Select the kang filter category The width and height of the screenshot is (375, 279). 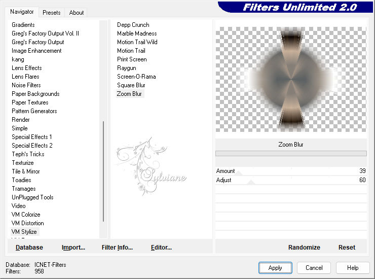pyautogui.click(x=18, y=59)
